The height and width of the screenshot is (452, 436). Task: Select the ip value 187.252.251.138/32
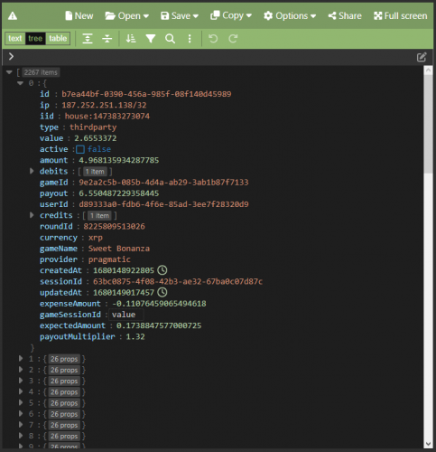click(104, 105)
